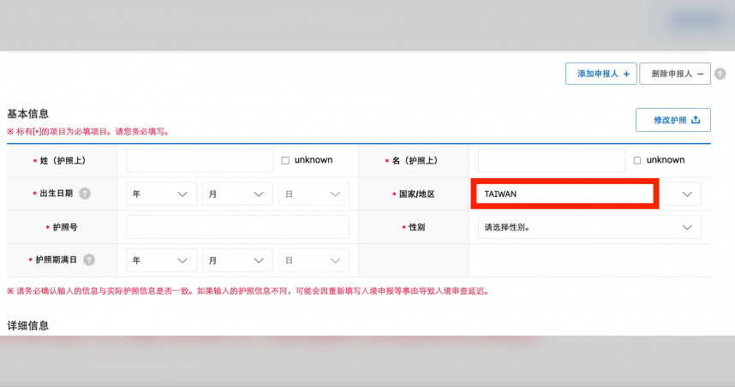Screen dimensions: 735x387
Task: Click the 护照号 passport number input field
Action: [x=237, y=227]
